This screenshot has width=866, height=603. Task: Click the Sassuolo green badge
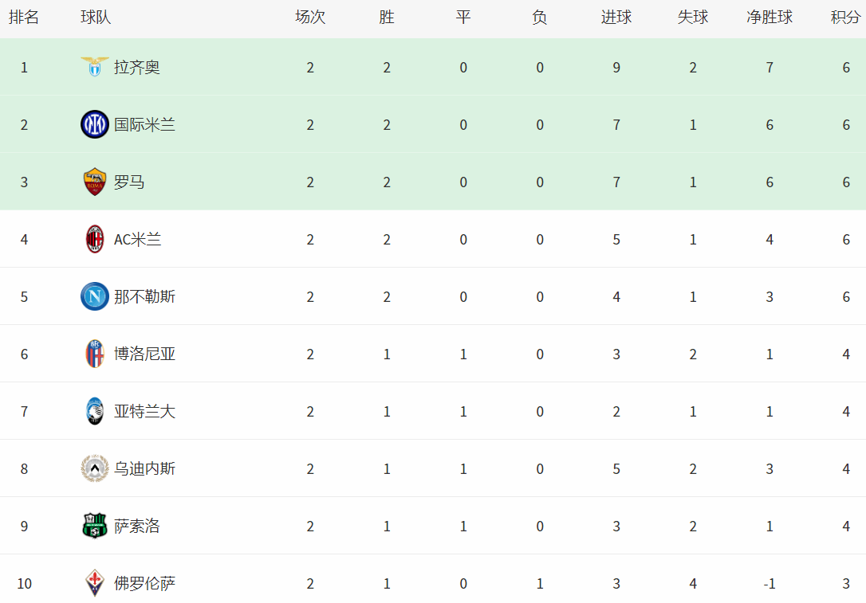(x=94, y=526)
